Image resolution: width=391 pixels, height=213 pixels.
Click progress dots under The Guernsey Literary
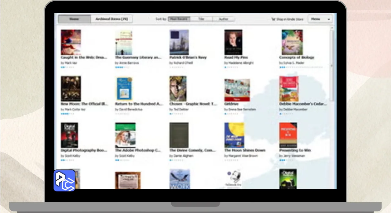[x=122, y=67]
